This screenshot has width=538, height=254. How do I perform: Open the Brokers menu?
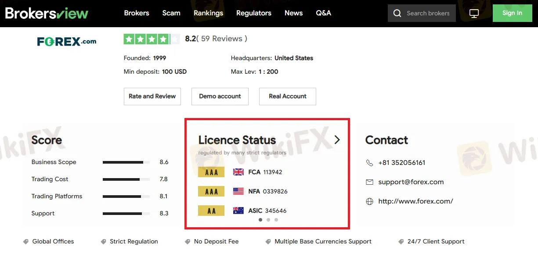(137, 13)
